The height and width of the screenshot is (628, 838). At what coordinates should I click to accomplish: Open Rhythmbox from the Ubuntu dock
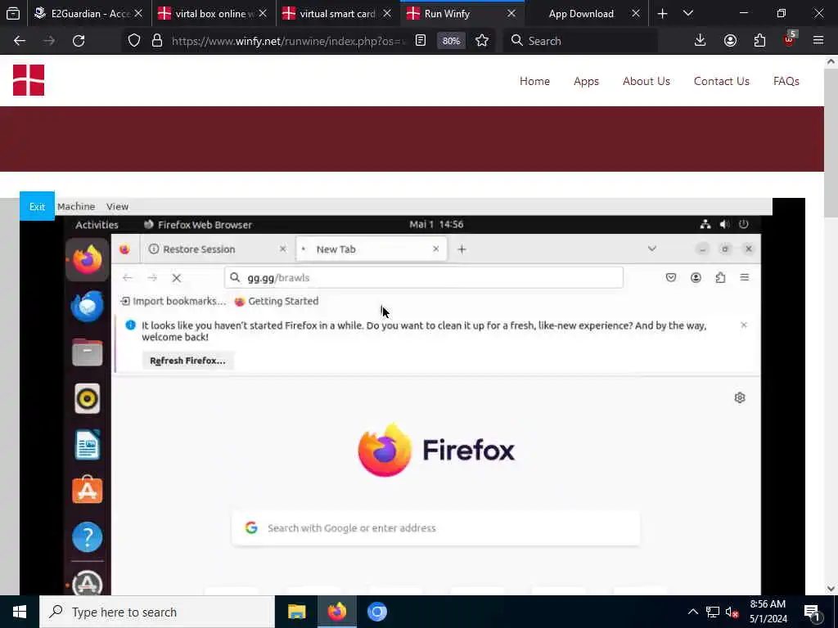(87, 398)
